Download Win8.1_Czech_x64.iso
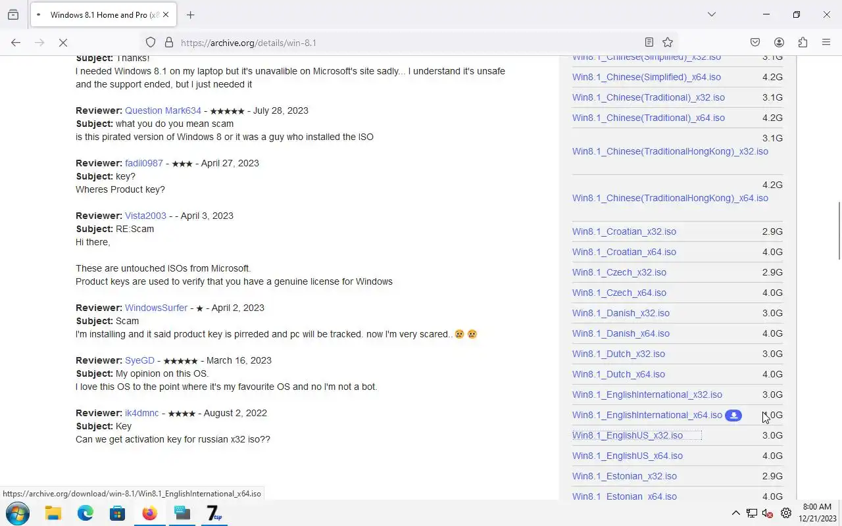The width and height of the screenshot is (842, 526). (x=619, y=293)
